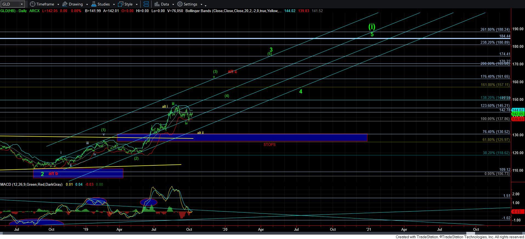Click the 38.20% (118.62) Fibonacci label
The image size is (525, 239).
[x=496, y=153]
